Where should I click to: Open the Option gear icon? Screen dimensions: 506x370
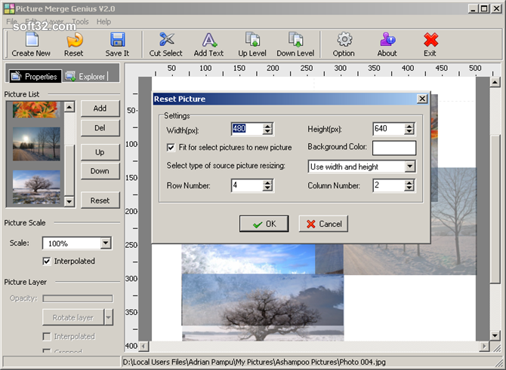[x=344, y=39]
